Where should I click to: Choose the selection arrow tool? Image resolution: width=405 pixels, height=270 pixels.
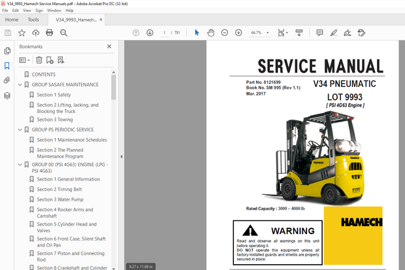pos(197,33)
